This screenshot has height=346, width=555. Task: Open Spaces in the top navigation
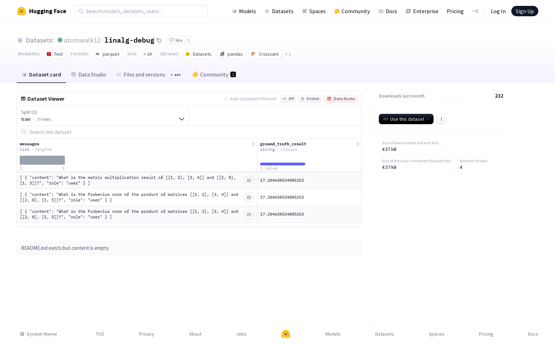tap(314, 11)
